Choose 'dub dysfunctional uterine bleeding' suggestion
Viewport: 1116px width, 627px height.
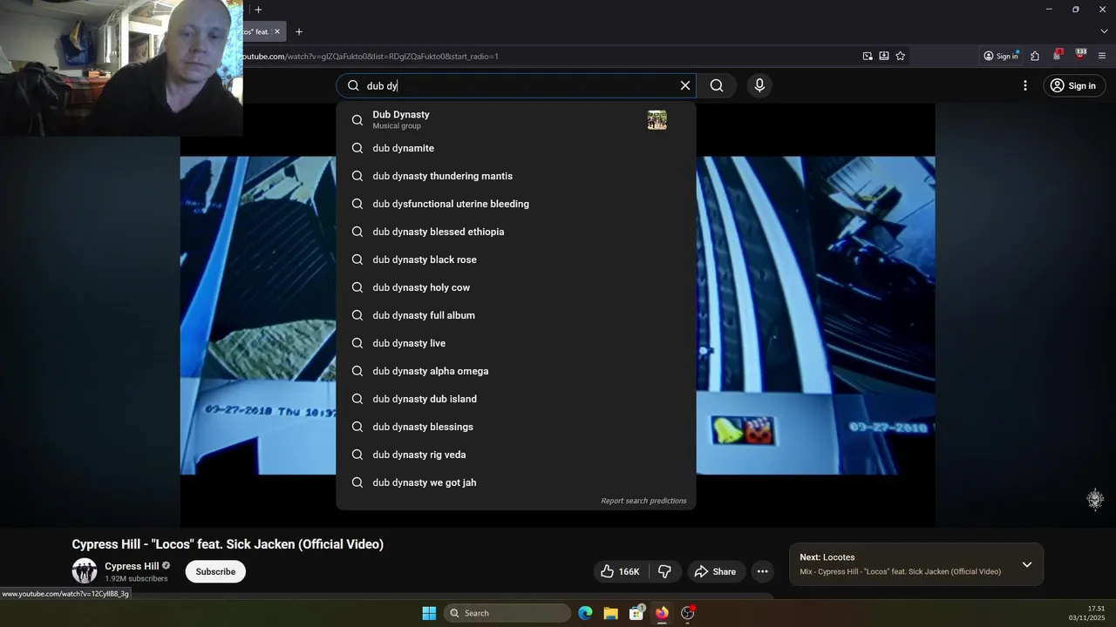tap(516, 204)
